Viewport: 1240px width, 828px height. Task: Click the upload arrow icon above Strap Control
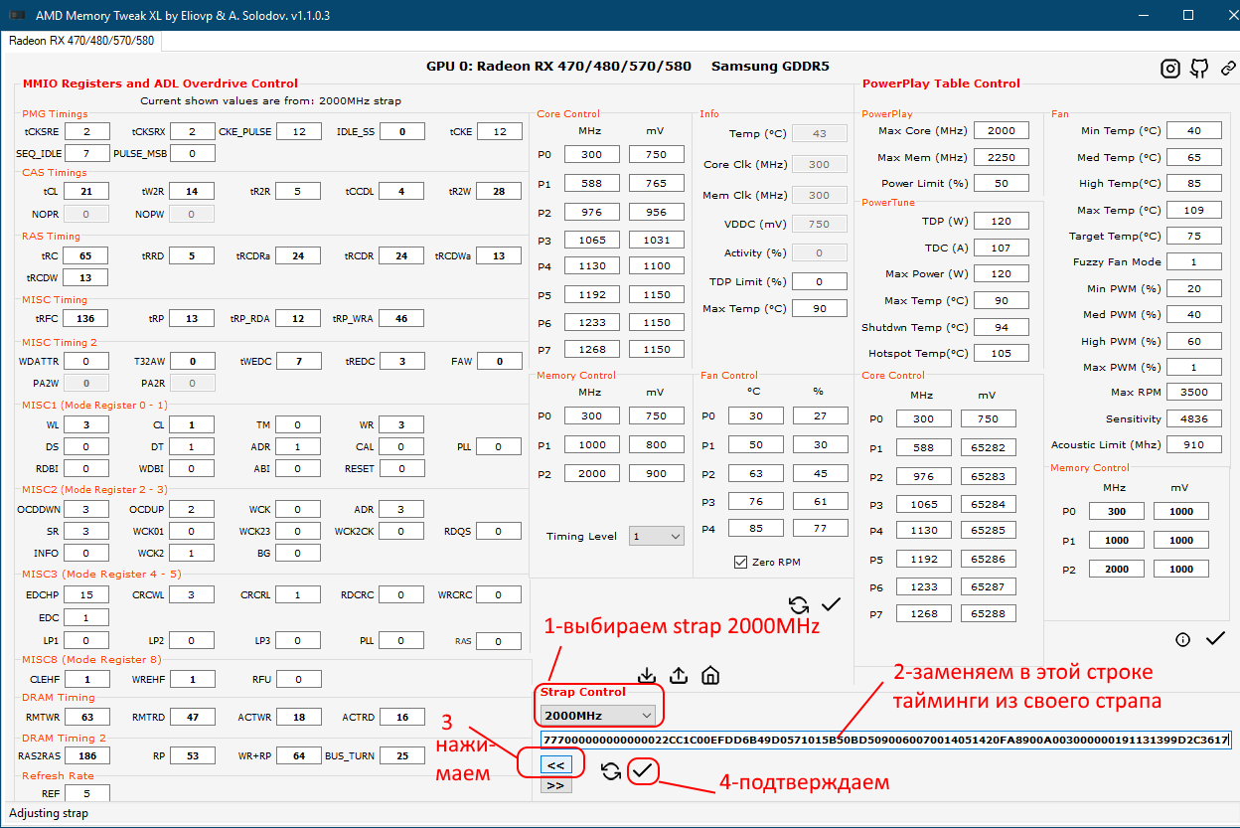coord(679,675)
